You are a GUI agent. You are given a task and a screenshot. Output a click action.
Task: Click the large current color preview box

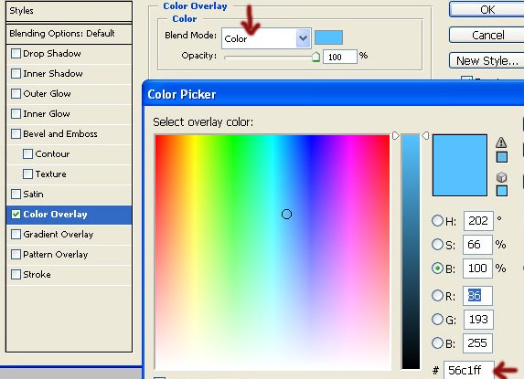tap(460, 165)
